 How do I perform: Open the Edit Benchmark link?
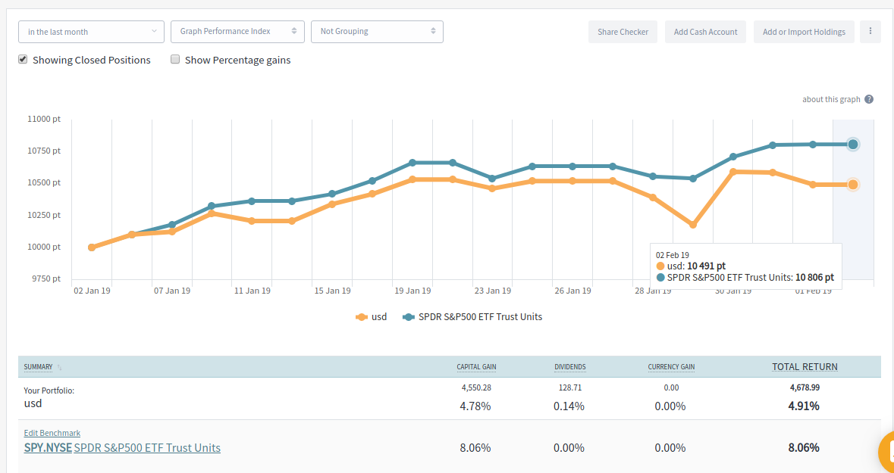pyautogui.click(x=52, y=433)
